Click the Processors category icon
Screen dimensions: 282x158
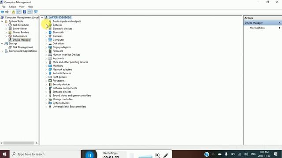(50, 81)
